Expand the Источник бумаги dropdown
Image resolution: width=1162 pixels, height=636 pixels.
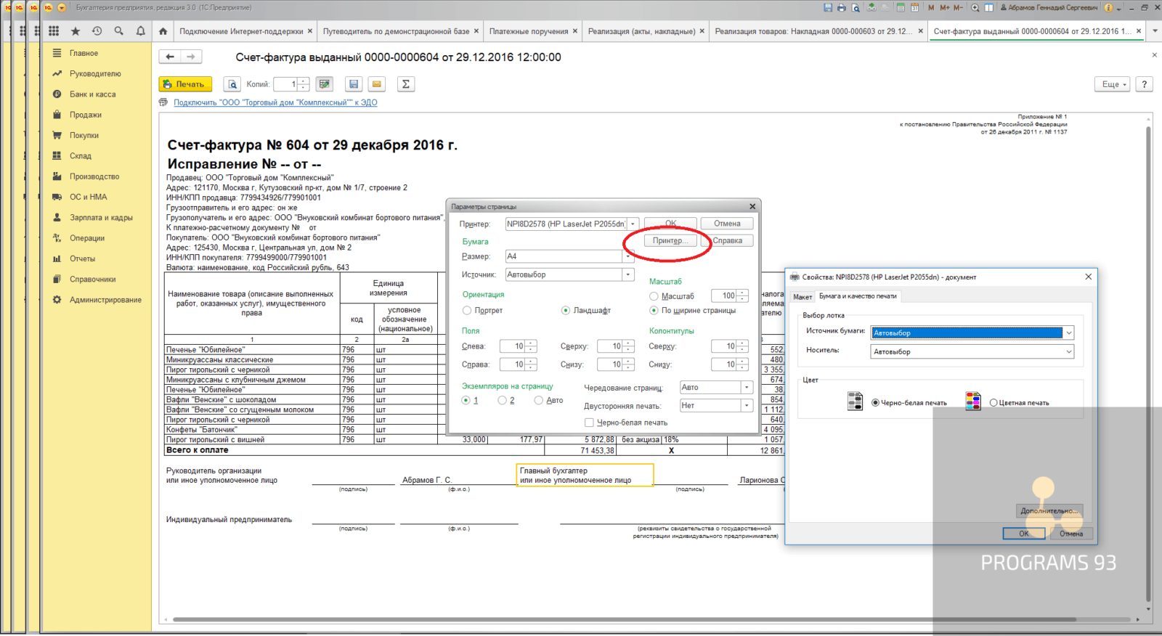pyautogui.click(x=1068, y=333)
